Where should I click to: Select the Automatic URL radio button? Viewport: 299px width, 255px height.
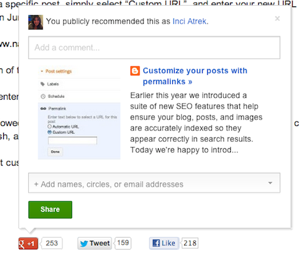(50, 127)
